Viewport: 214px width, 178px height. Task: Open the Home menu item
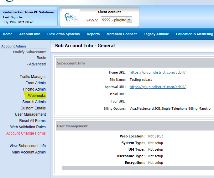tap(8, 34)
